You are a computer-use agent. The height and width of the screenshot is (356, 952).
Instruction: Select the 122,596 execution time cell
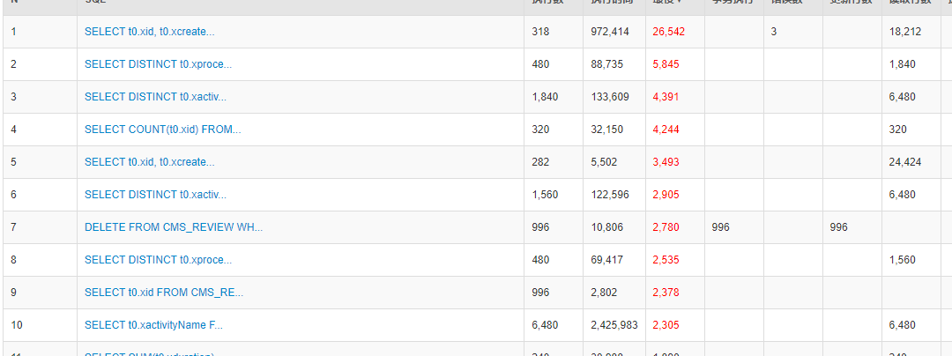tap(610, 195)
